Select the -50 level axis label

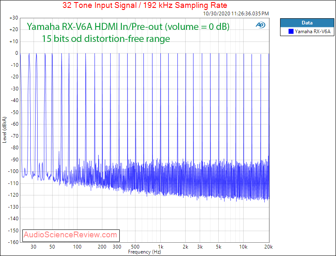pos(15,112)
